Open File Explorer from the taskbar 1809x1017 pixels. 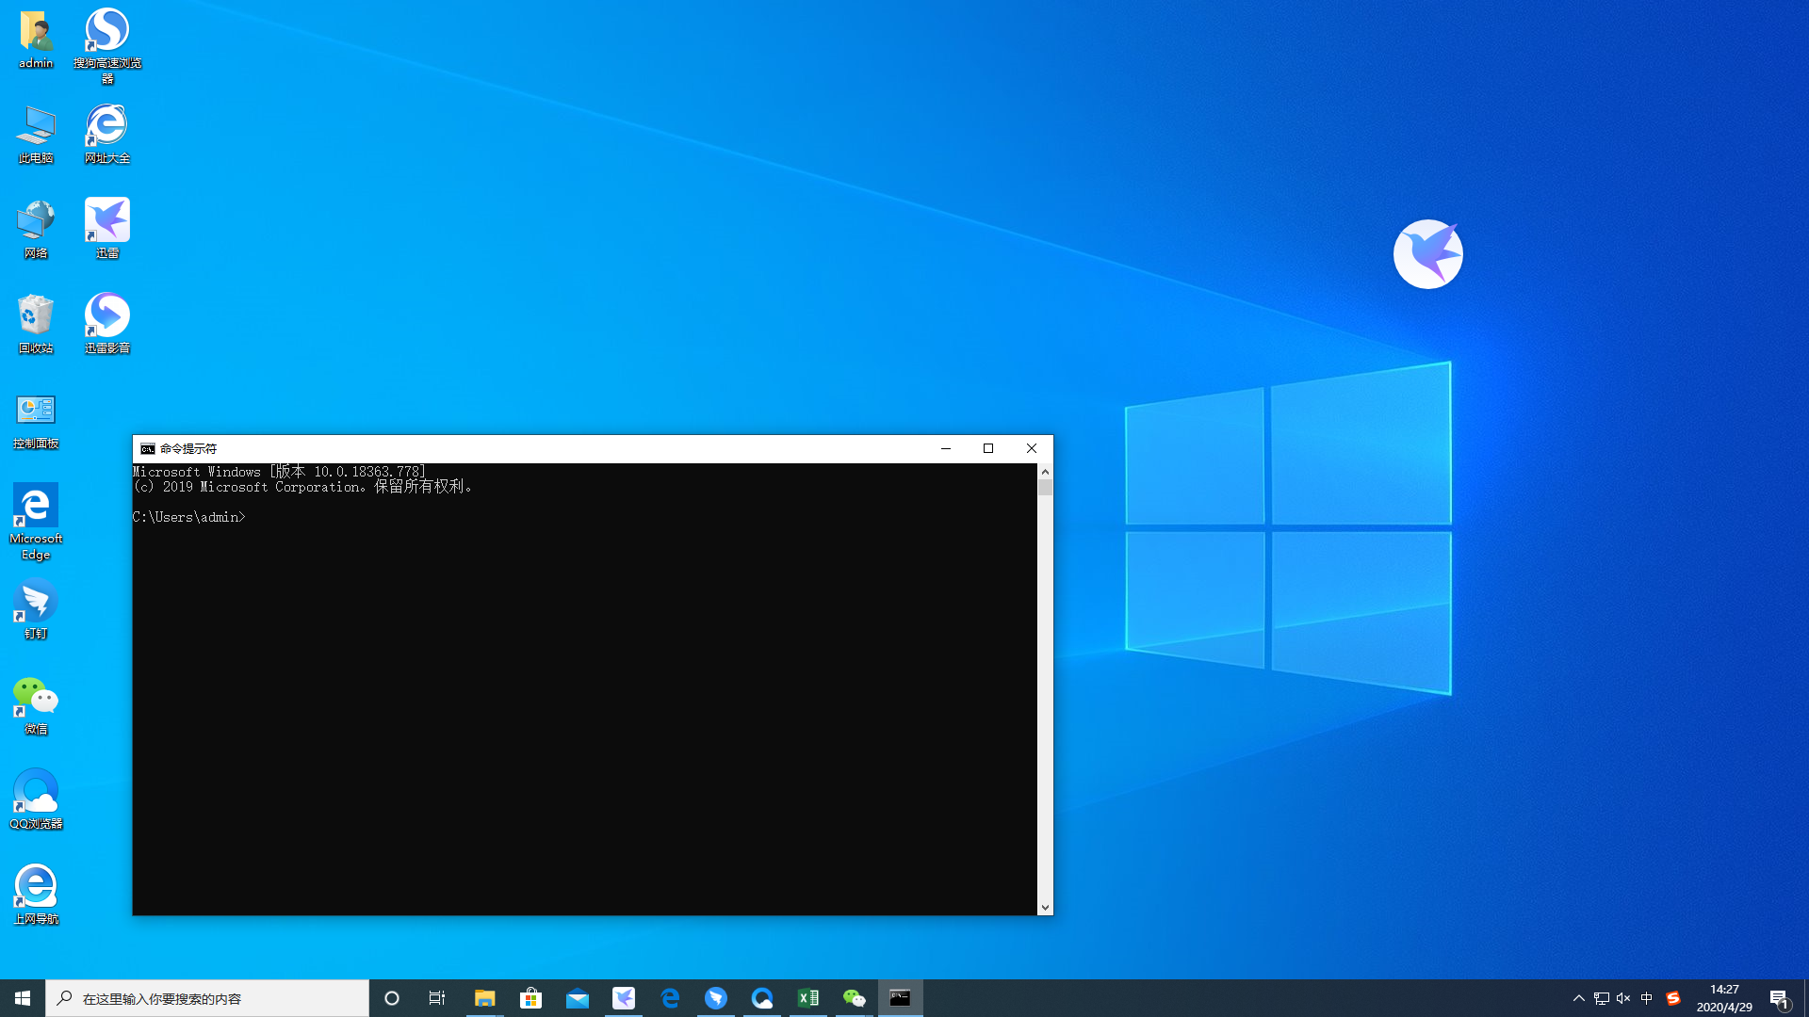[484, 998]
